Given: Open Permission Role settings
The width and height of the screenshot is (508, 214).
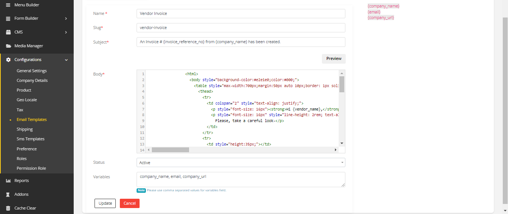Looking at the screenshot, I should point(31,168).
